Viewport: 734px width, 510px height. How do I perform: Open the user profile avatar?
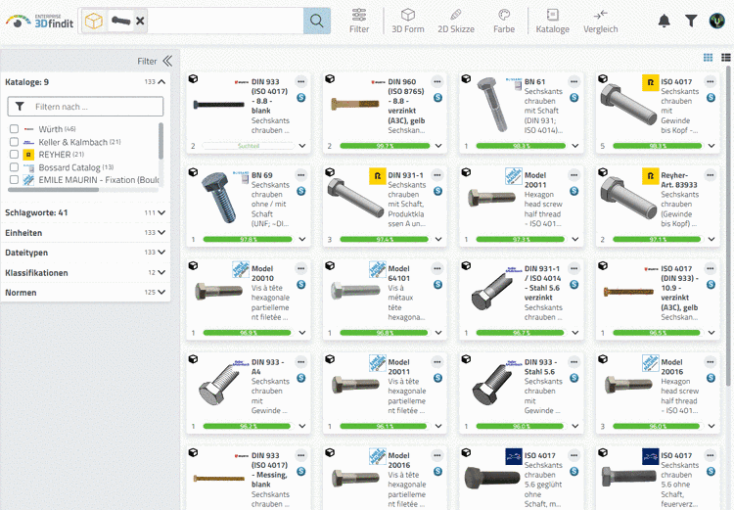(716, 21)
